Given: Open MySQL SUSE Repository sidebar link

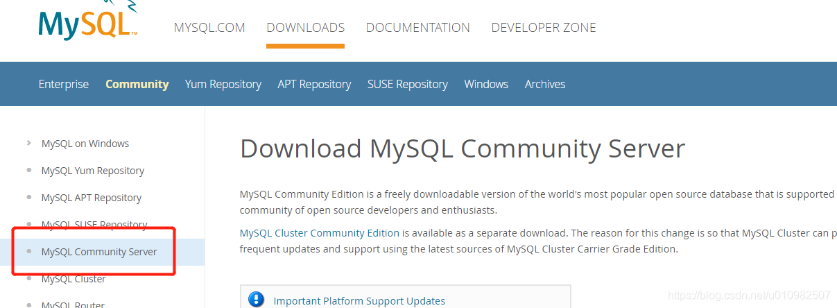Looking at the screenshot, I should pos(94,225).
